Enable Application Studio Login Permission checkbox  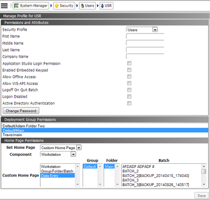click(129, 63)
